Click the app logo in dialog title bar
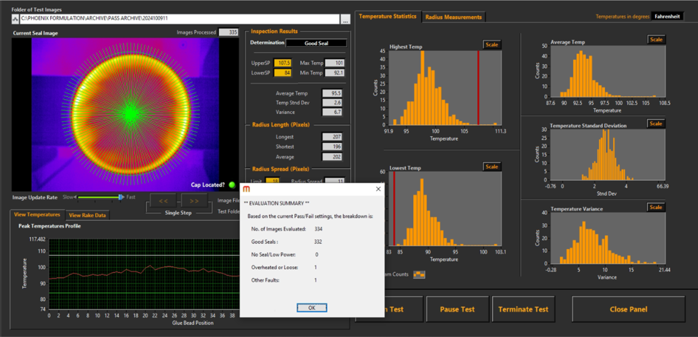The image size is (698, 337). pyautogui.click(x=246, y=189)
